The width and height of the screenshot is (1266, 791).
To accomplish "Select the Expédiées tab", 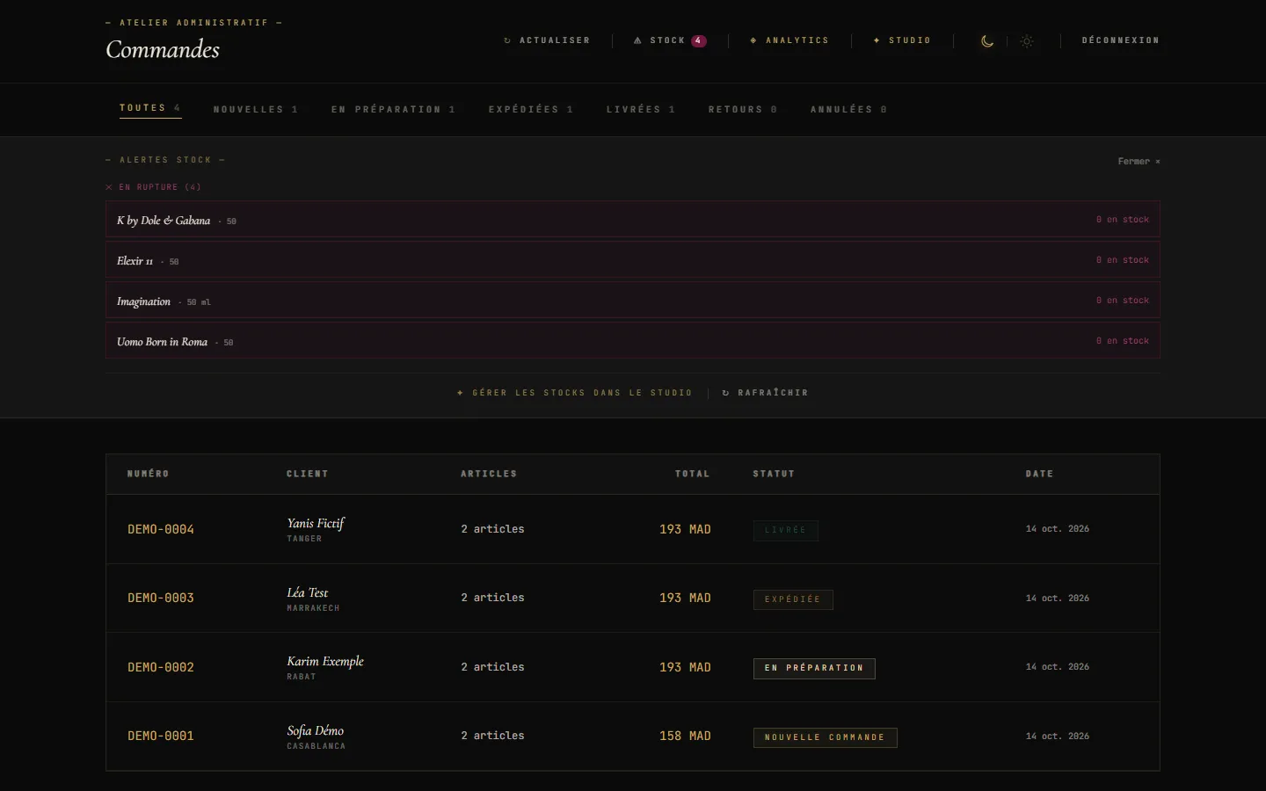I will [531, 110].
